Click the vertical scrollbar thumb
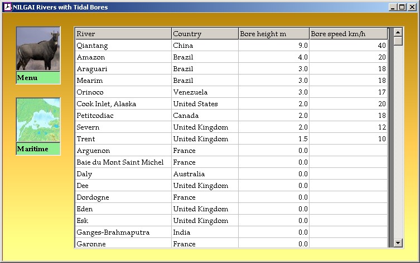 (x=398, y=41)
